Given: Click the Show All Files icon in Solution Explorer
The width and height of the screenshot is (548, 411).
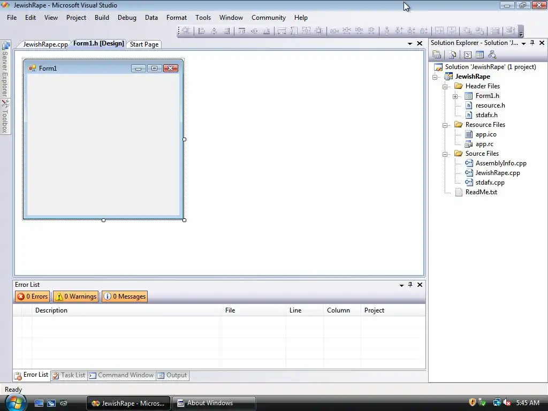Looking at the screenshot, I should (x=452, y=55).
